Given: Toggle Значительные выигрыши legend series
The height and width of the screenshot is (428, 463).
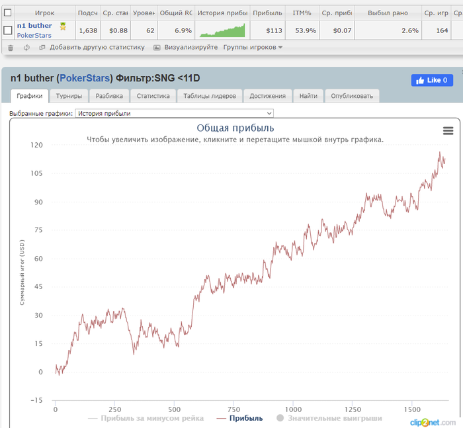Looking at the screenshot, I should [329, 418].
